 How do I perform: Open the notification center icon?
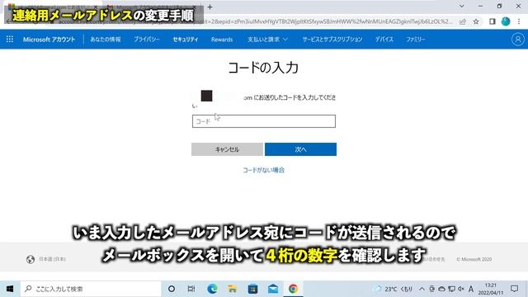coord(514,289)
